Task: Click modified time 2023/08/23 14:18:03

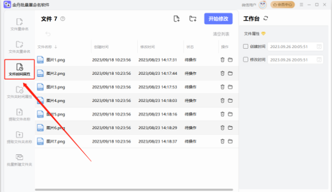Action: pyautogui.click(x=158, y=100)
